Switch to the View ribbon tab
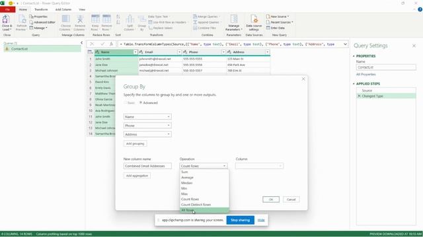 click(x=82, y=9)
